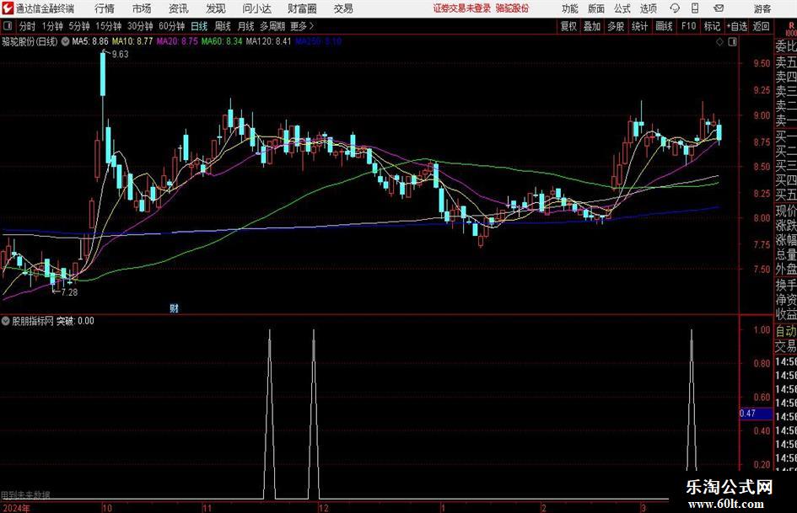Click the 2024年 label on time axis

[16, 508]
